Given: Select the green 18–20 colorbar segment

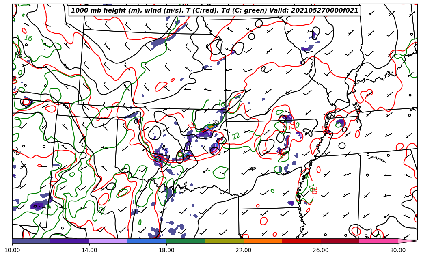Looking at the screenshot, I should 186,241.
